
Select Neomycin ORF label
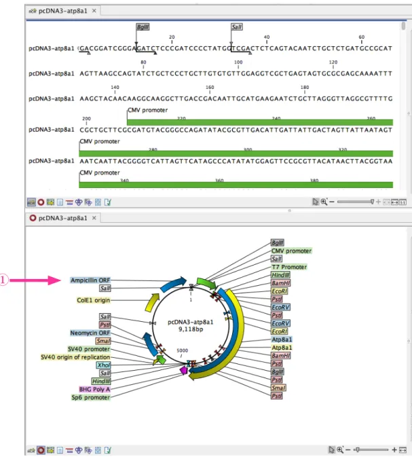pyautogui.click(x=90, y=333)
